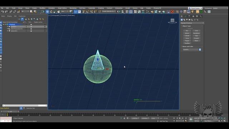Toggle Percent Snap

coord(92,12)
